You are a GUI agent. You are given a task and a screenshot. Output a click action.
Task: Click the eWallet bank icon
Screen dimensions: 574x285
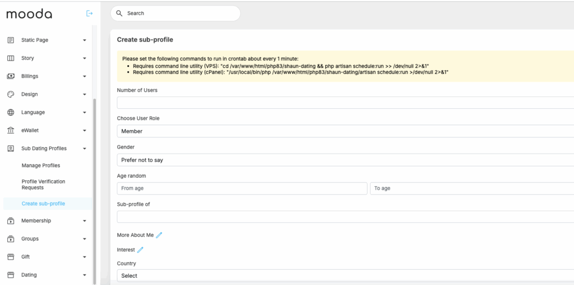(11, 131)
